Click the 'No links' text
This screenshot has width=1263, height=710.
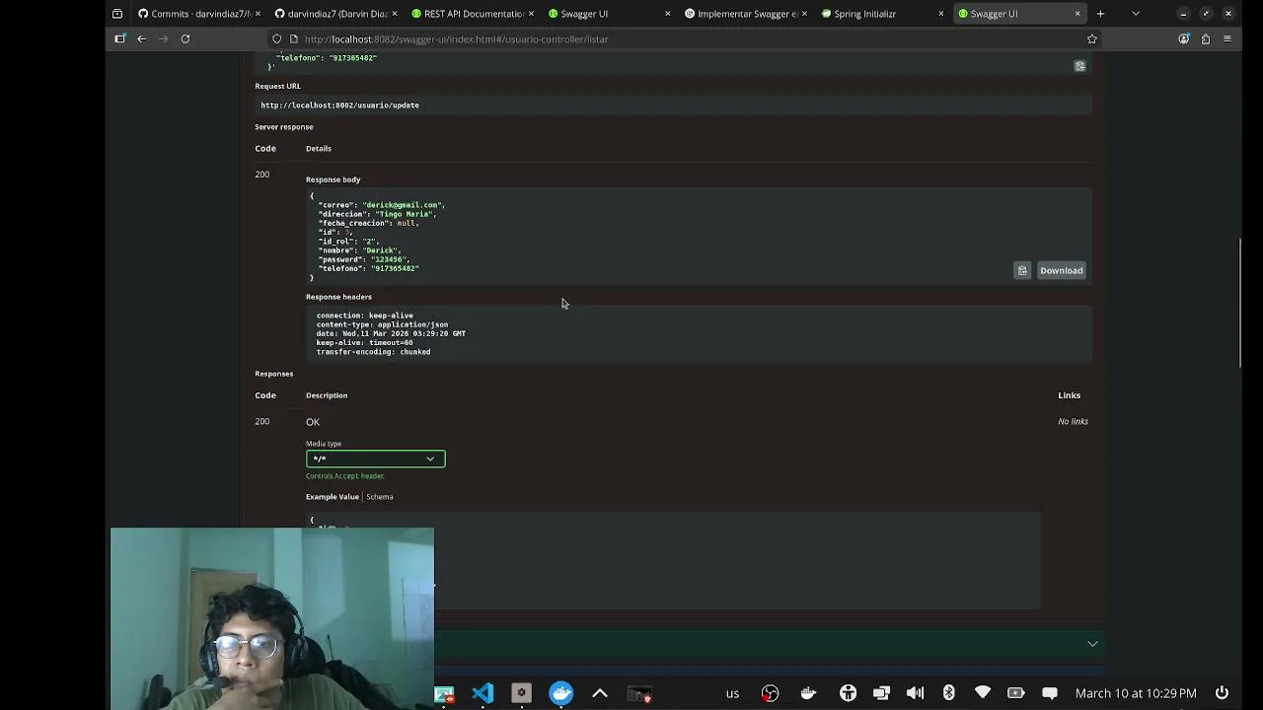(1073, 422)
